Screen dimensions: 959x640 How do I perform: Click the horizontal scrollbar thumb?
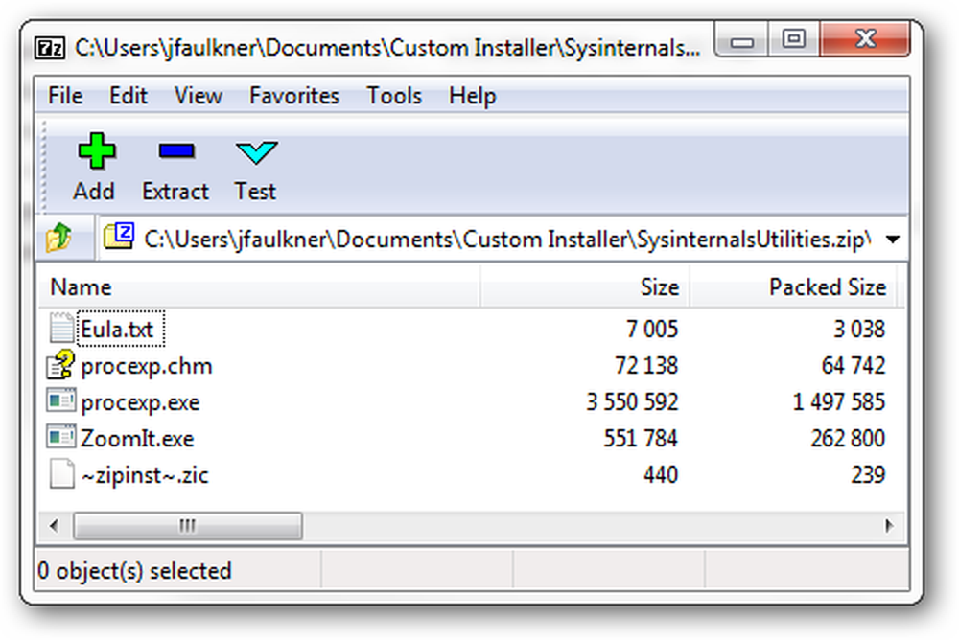[x=188, y=526]
